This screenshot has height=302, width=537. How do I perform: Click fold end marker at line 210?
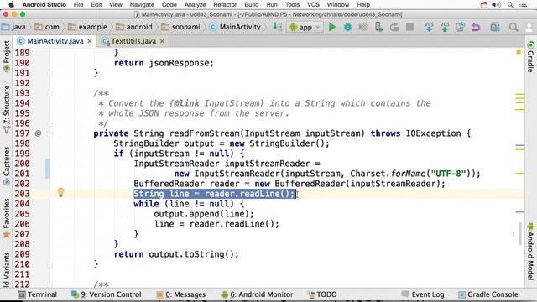(50, 264)
